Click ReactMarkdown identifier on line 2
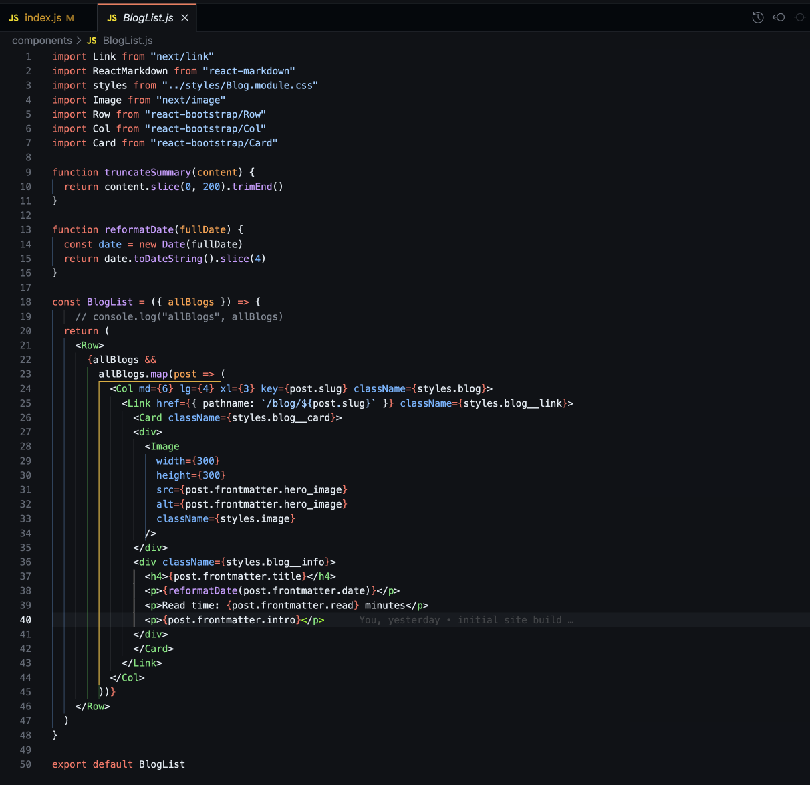This screenshot has width=810, height=785. tap(130, 71)
